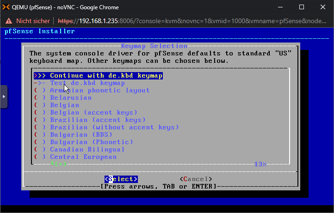This screenshot has height=213, width=334.
Task: Open the noVNC control panel side handle
Action: pos(4,97)
